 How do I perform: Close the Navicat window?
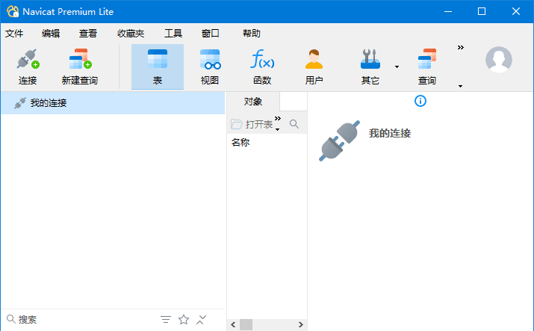(x=516, y=11)
